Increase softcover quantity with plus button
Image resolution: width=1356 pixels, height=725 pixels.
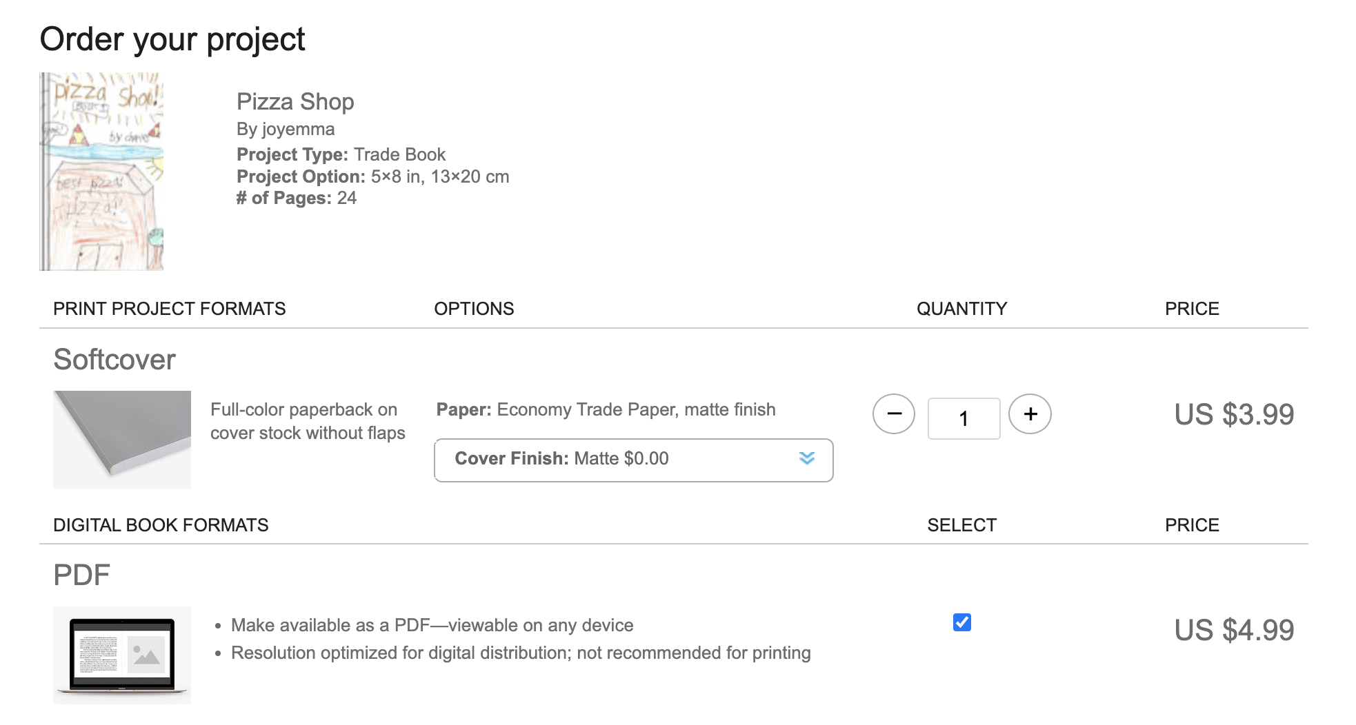(1030, 414)
